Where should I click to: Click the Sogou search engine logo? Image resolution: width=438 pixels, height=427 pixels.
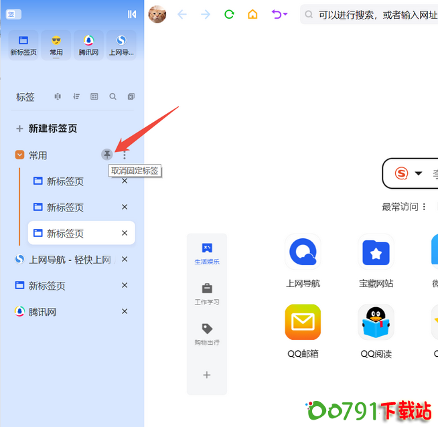tap(401, 173)
